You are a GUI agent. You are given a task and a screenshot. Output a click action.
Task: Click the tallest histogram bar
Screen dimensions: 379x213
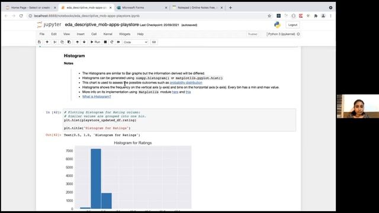(x=96, y=179)
